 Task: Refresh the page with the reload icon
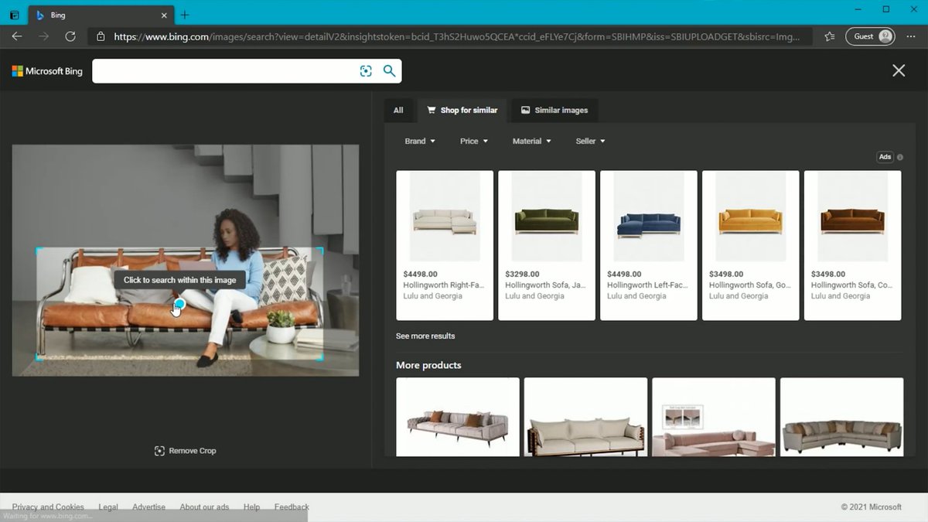click(x=70, y=36)
